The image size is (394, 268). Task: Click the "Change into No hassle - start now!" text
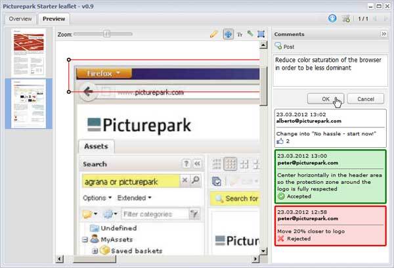pyautogui.click(x=326, y=134)
